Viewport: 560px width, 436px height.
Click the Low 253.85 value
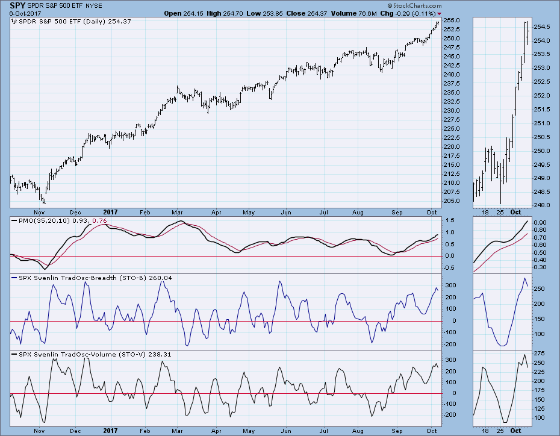click(x=264, y=14)
